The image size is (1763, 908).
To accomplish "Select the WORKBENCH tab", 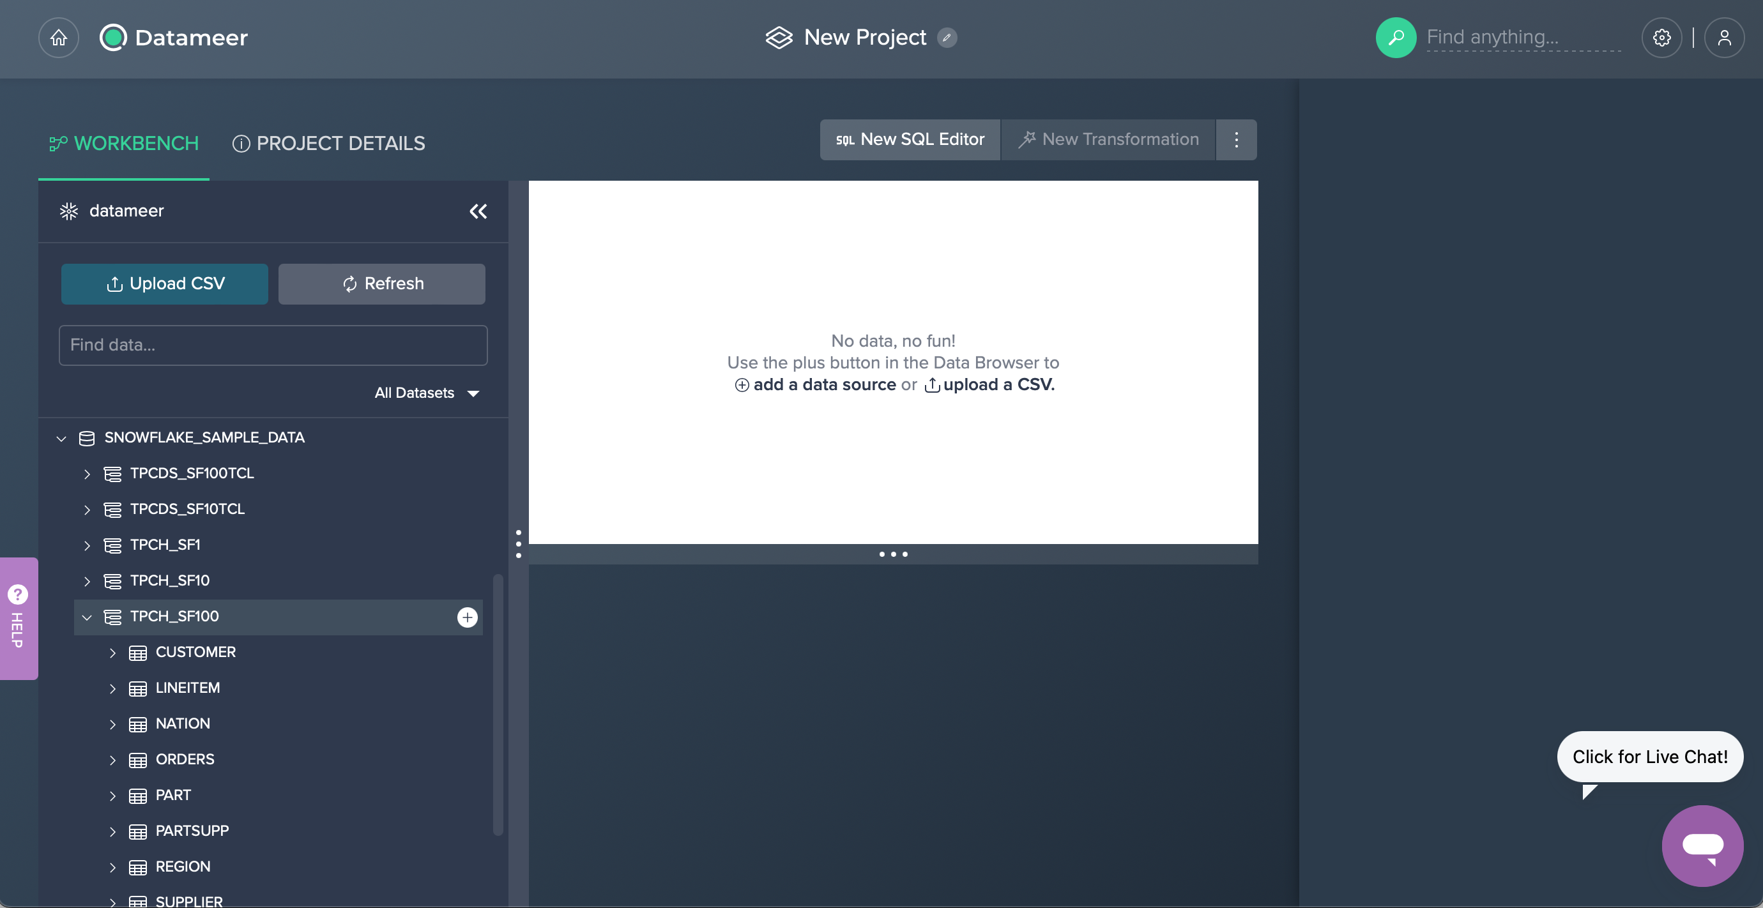I will pos(123,144).
